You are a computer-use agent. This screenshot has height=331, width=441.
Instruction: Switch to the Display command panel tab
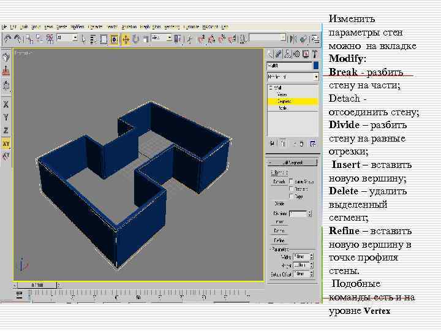(x=306, y=54)
